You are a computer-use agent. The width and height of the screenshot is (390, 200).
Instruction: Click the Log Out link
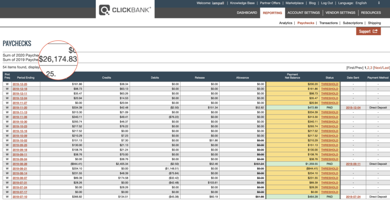pyautogui.click(x=327, y=3)
